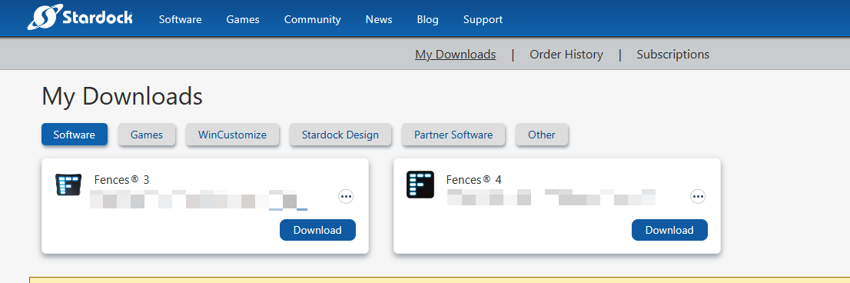Select the Other category tab
The image size is (850, 283).
click(542, 135)
